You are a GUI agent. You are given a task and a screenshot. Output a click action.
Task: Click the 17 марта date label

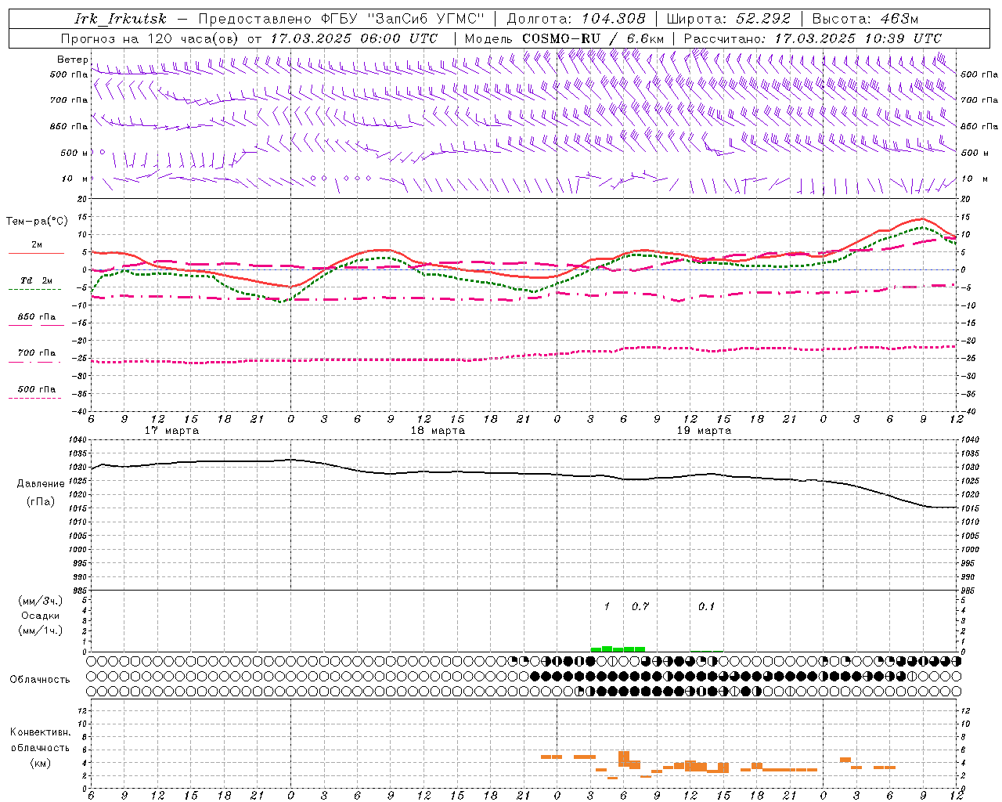[172, 431]
